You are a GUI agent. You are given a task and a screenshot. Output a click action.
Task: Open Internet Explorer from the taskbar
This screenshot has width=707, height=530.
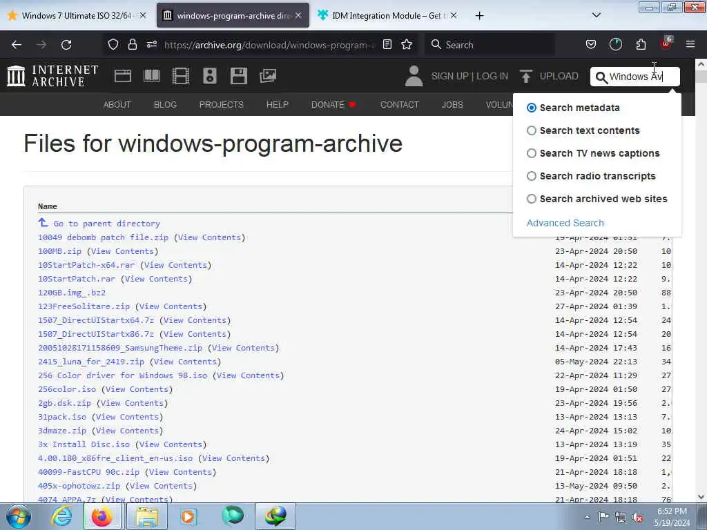tap(61, 516)
